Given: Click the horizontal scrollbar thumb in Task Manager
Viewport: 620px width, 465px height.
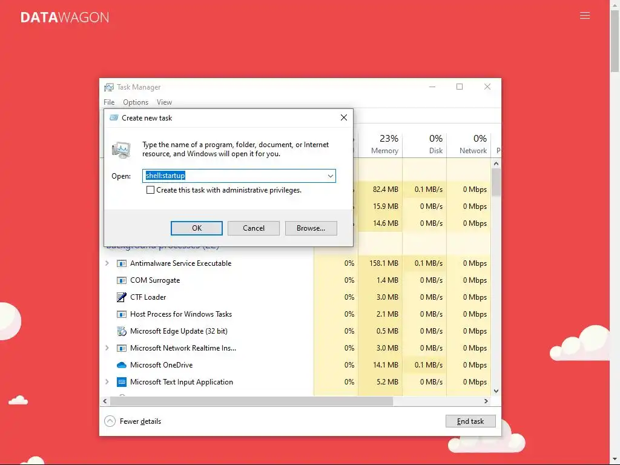Looking at the screenshot, I should (251, 401).
